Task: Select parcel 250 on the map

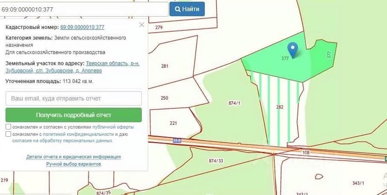Action: (x=165, y=98)
